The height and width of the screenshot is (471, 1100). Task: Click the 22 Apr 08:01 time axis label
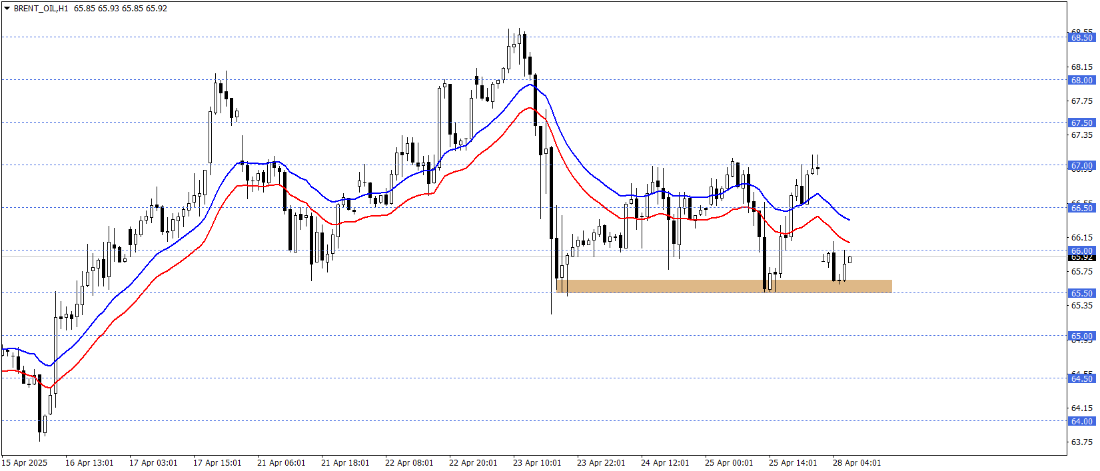click(409, 463)
